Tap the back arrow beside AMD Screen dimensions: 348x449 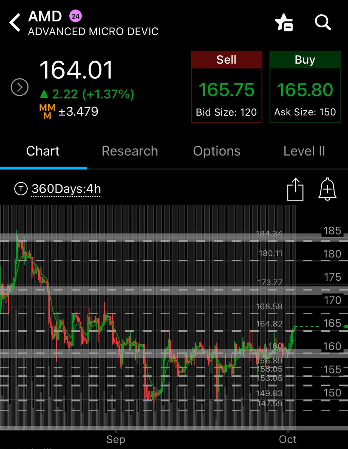(x=15, y=23)
